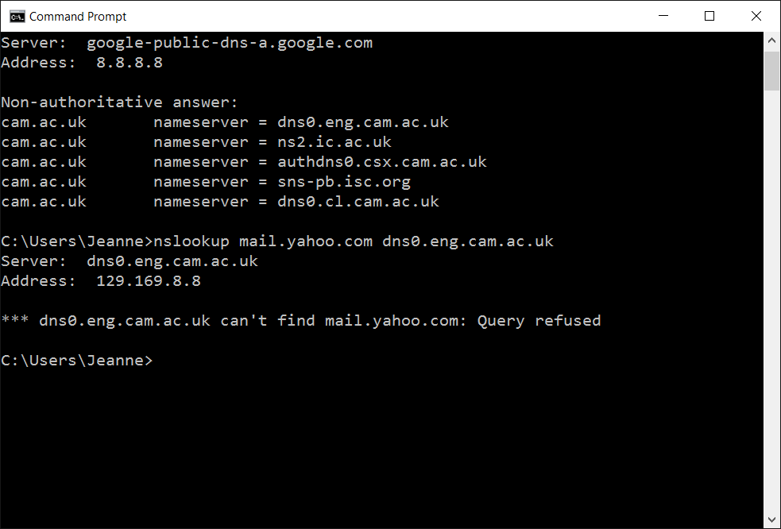
Task: Click the google-public-dns-a.google.com server name
Action: (230, 43)
